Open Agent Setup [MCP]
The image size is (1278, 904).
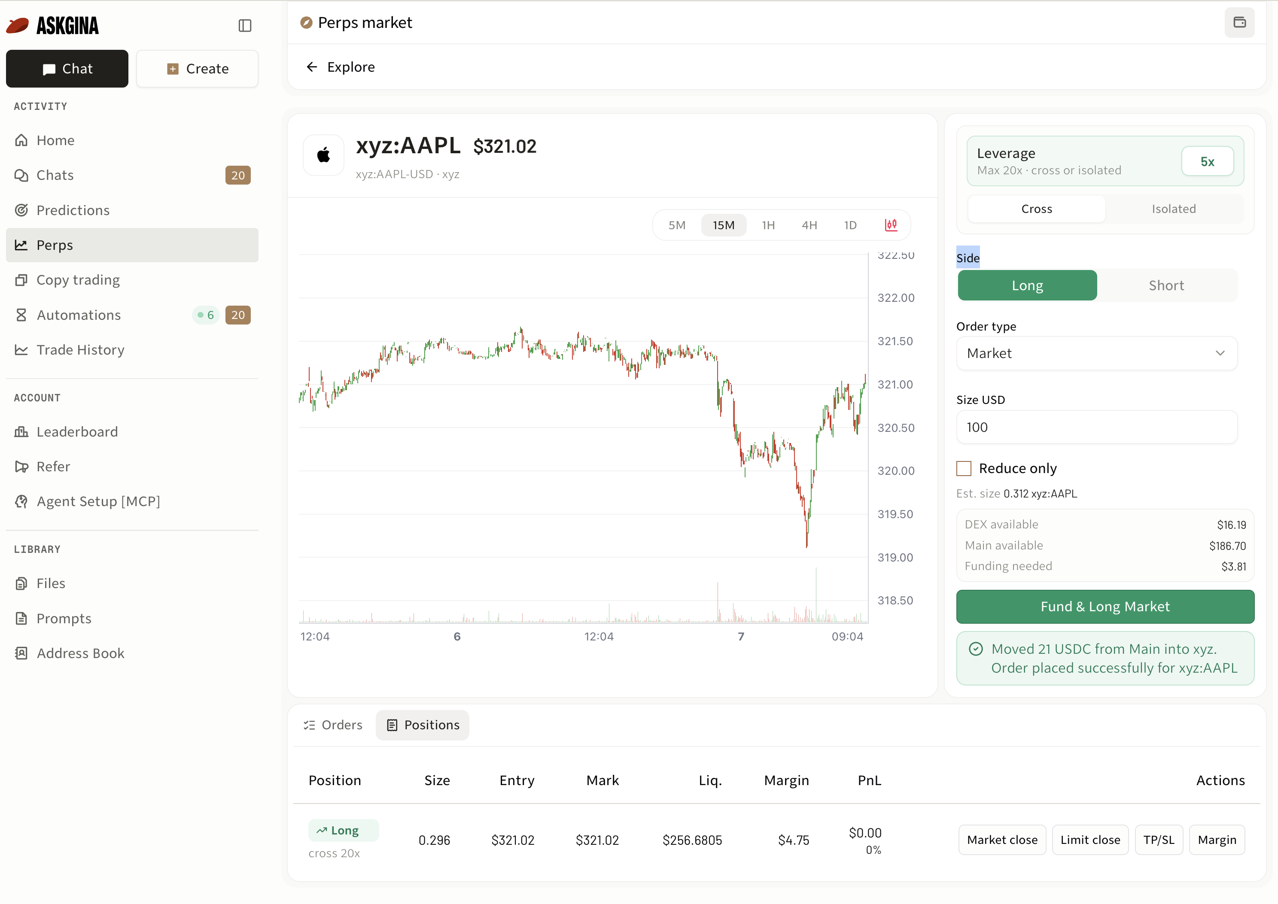132,501
